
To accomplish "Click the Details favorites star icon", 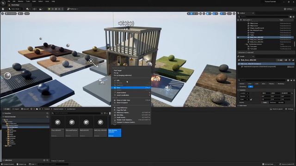I will click(291, 80).
